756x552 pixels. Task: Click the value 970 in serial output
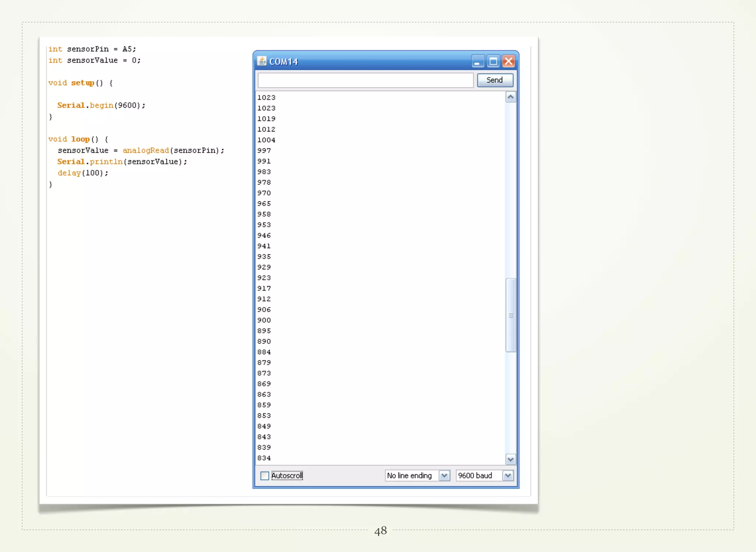264,193
